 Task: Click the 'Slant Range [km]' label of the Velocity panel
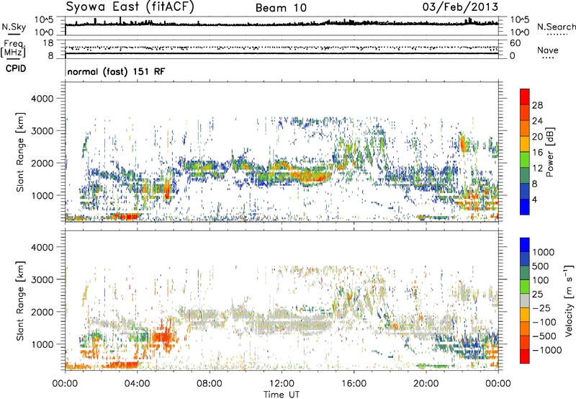pyautogui.click(x=20, y=300)
